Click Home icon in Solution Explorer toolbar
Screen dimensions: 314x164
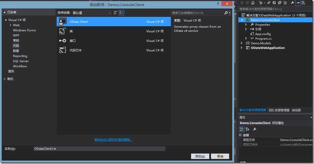[x=253, y=3]
